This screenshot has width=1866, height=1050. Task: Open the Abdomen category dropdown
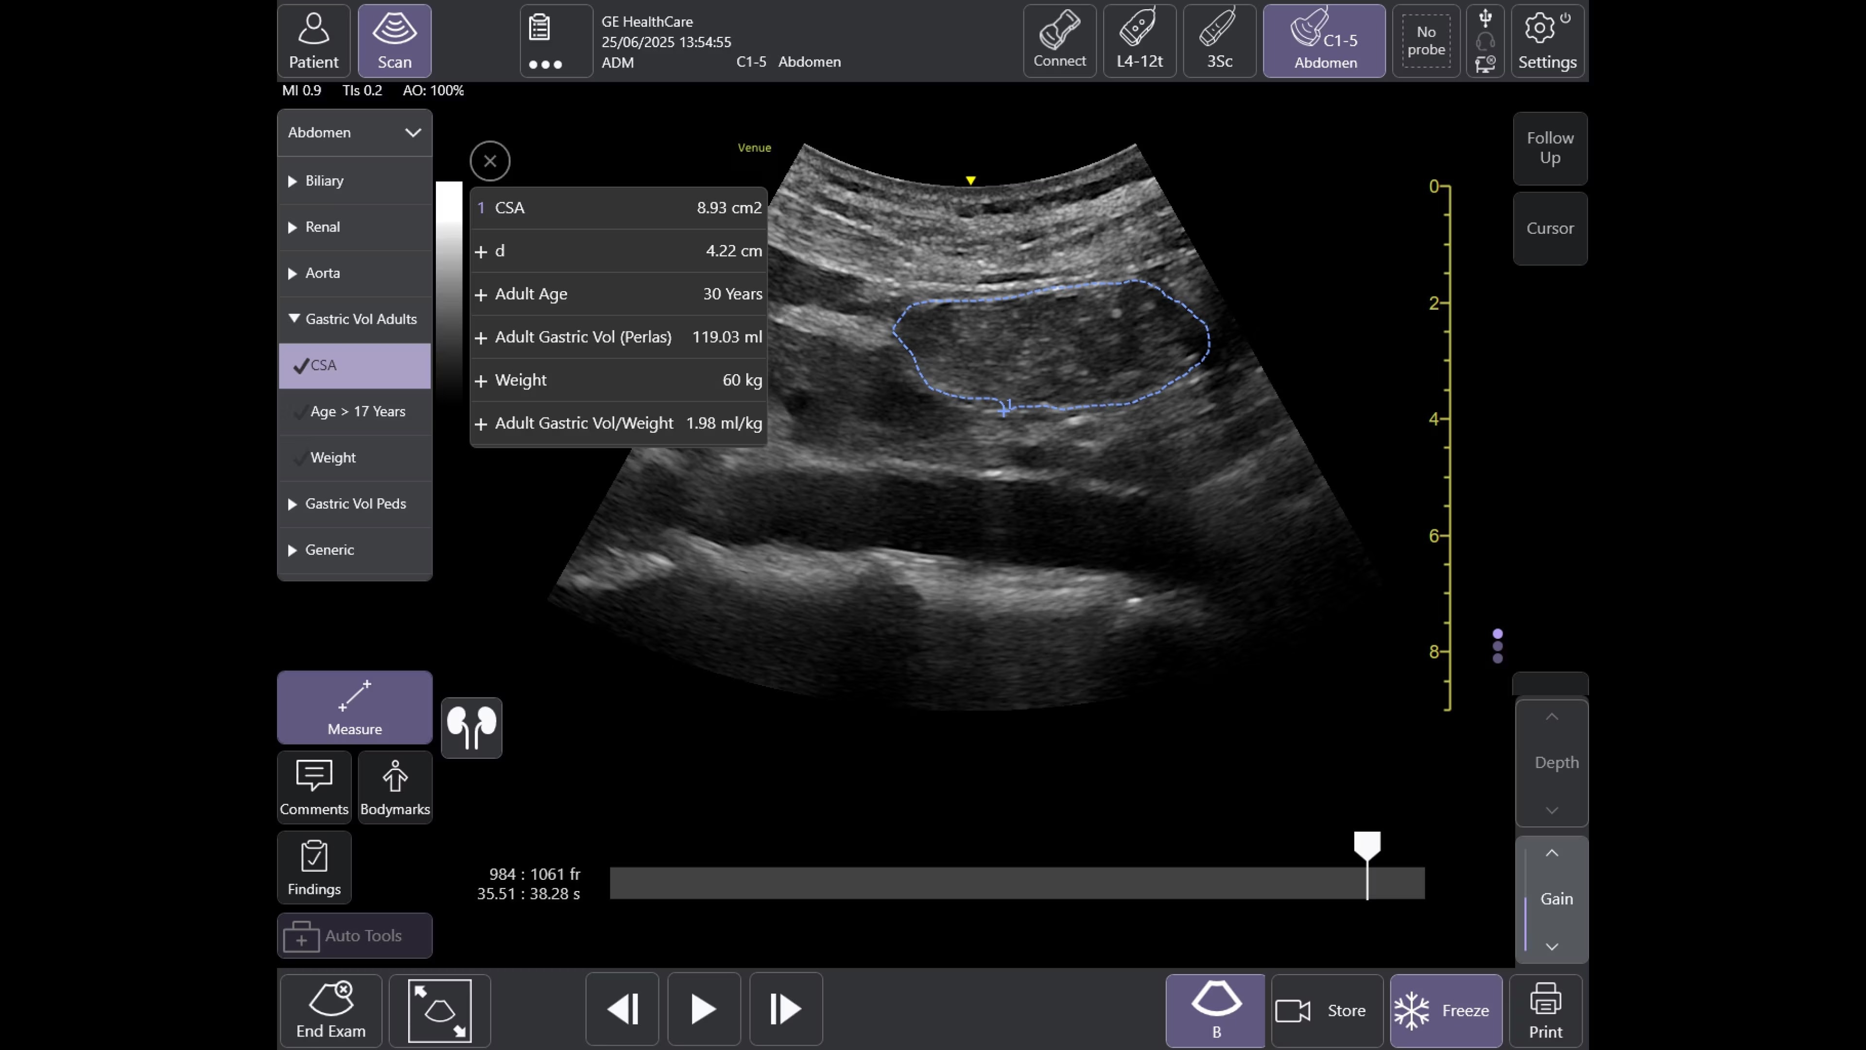tap(354, 133)
